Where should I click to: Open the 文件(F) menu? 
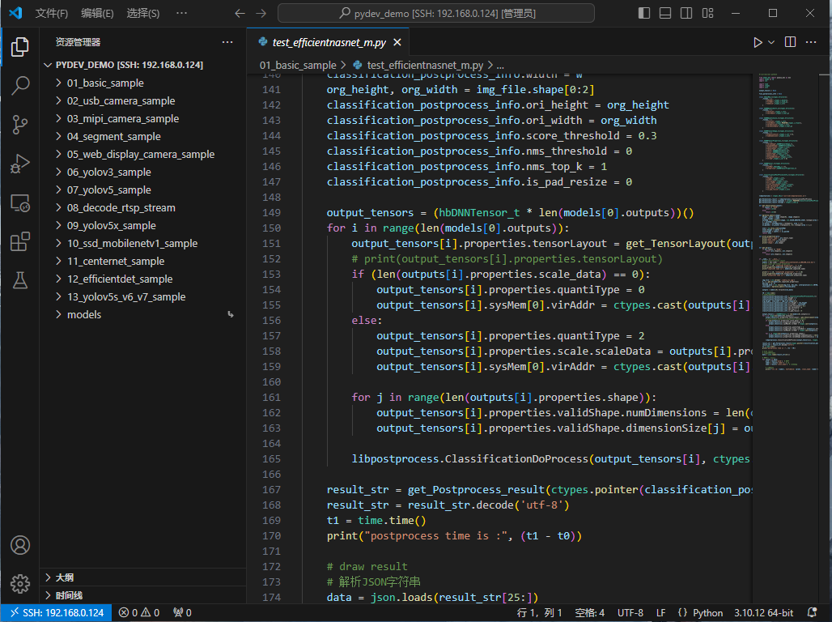pos(51,13)
